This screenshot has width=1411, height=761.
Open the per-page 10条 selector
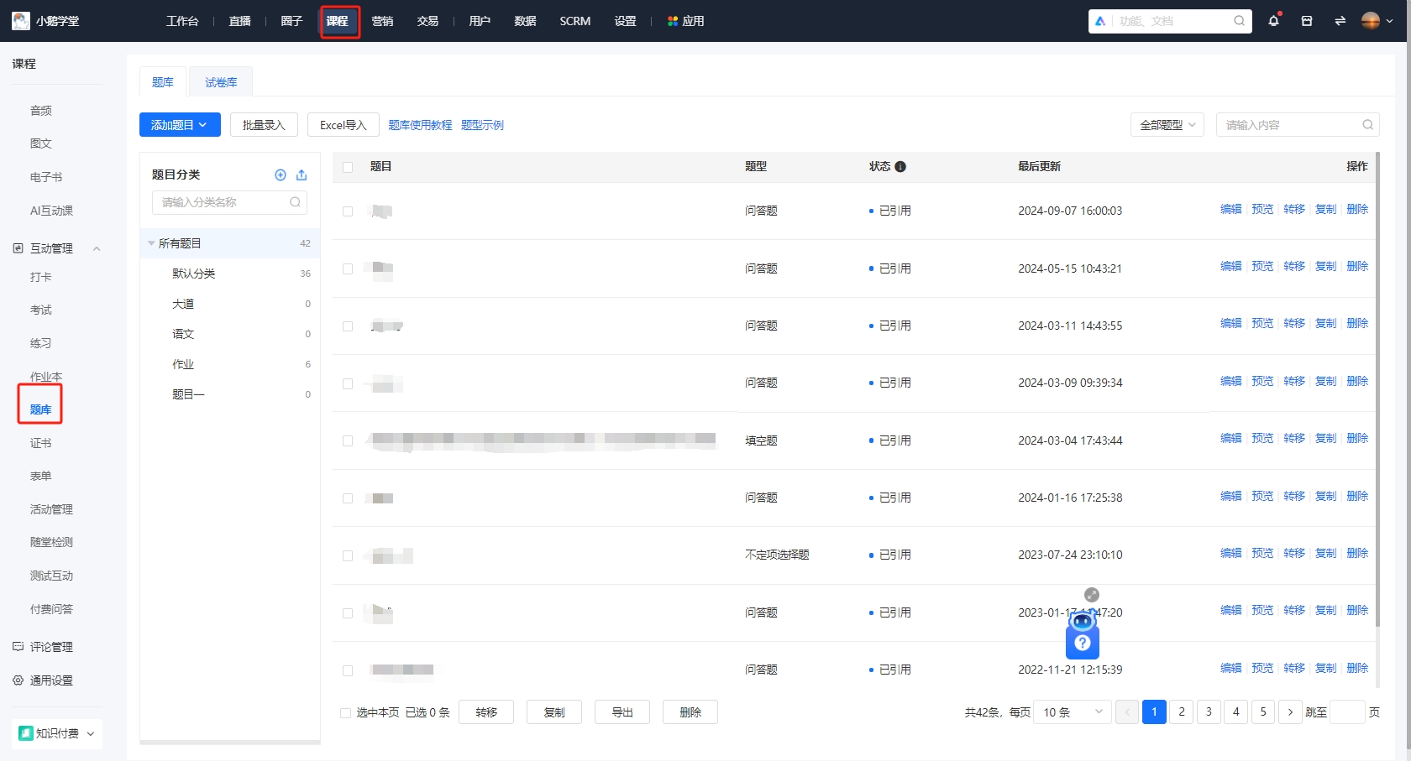(x=1072, y=711)
